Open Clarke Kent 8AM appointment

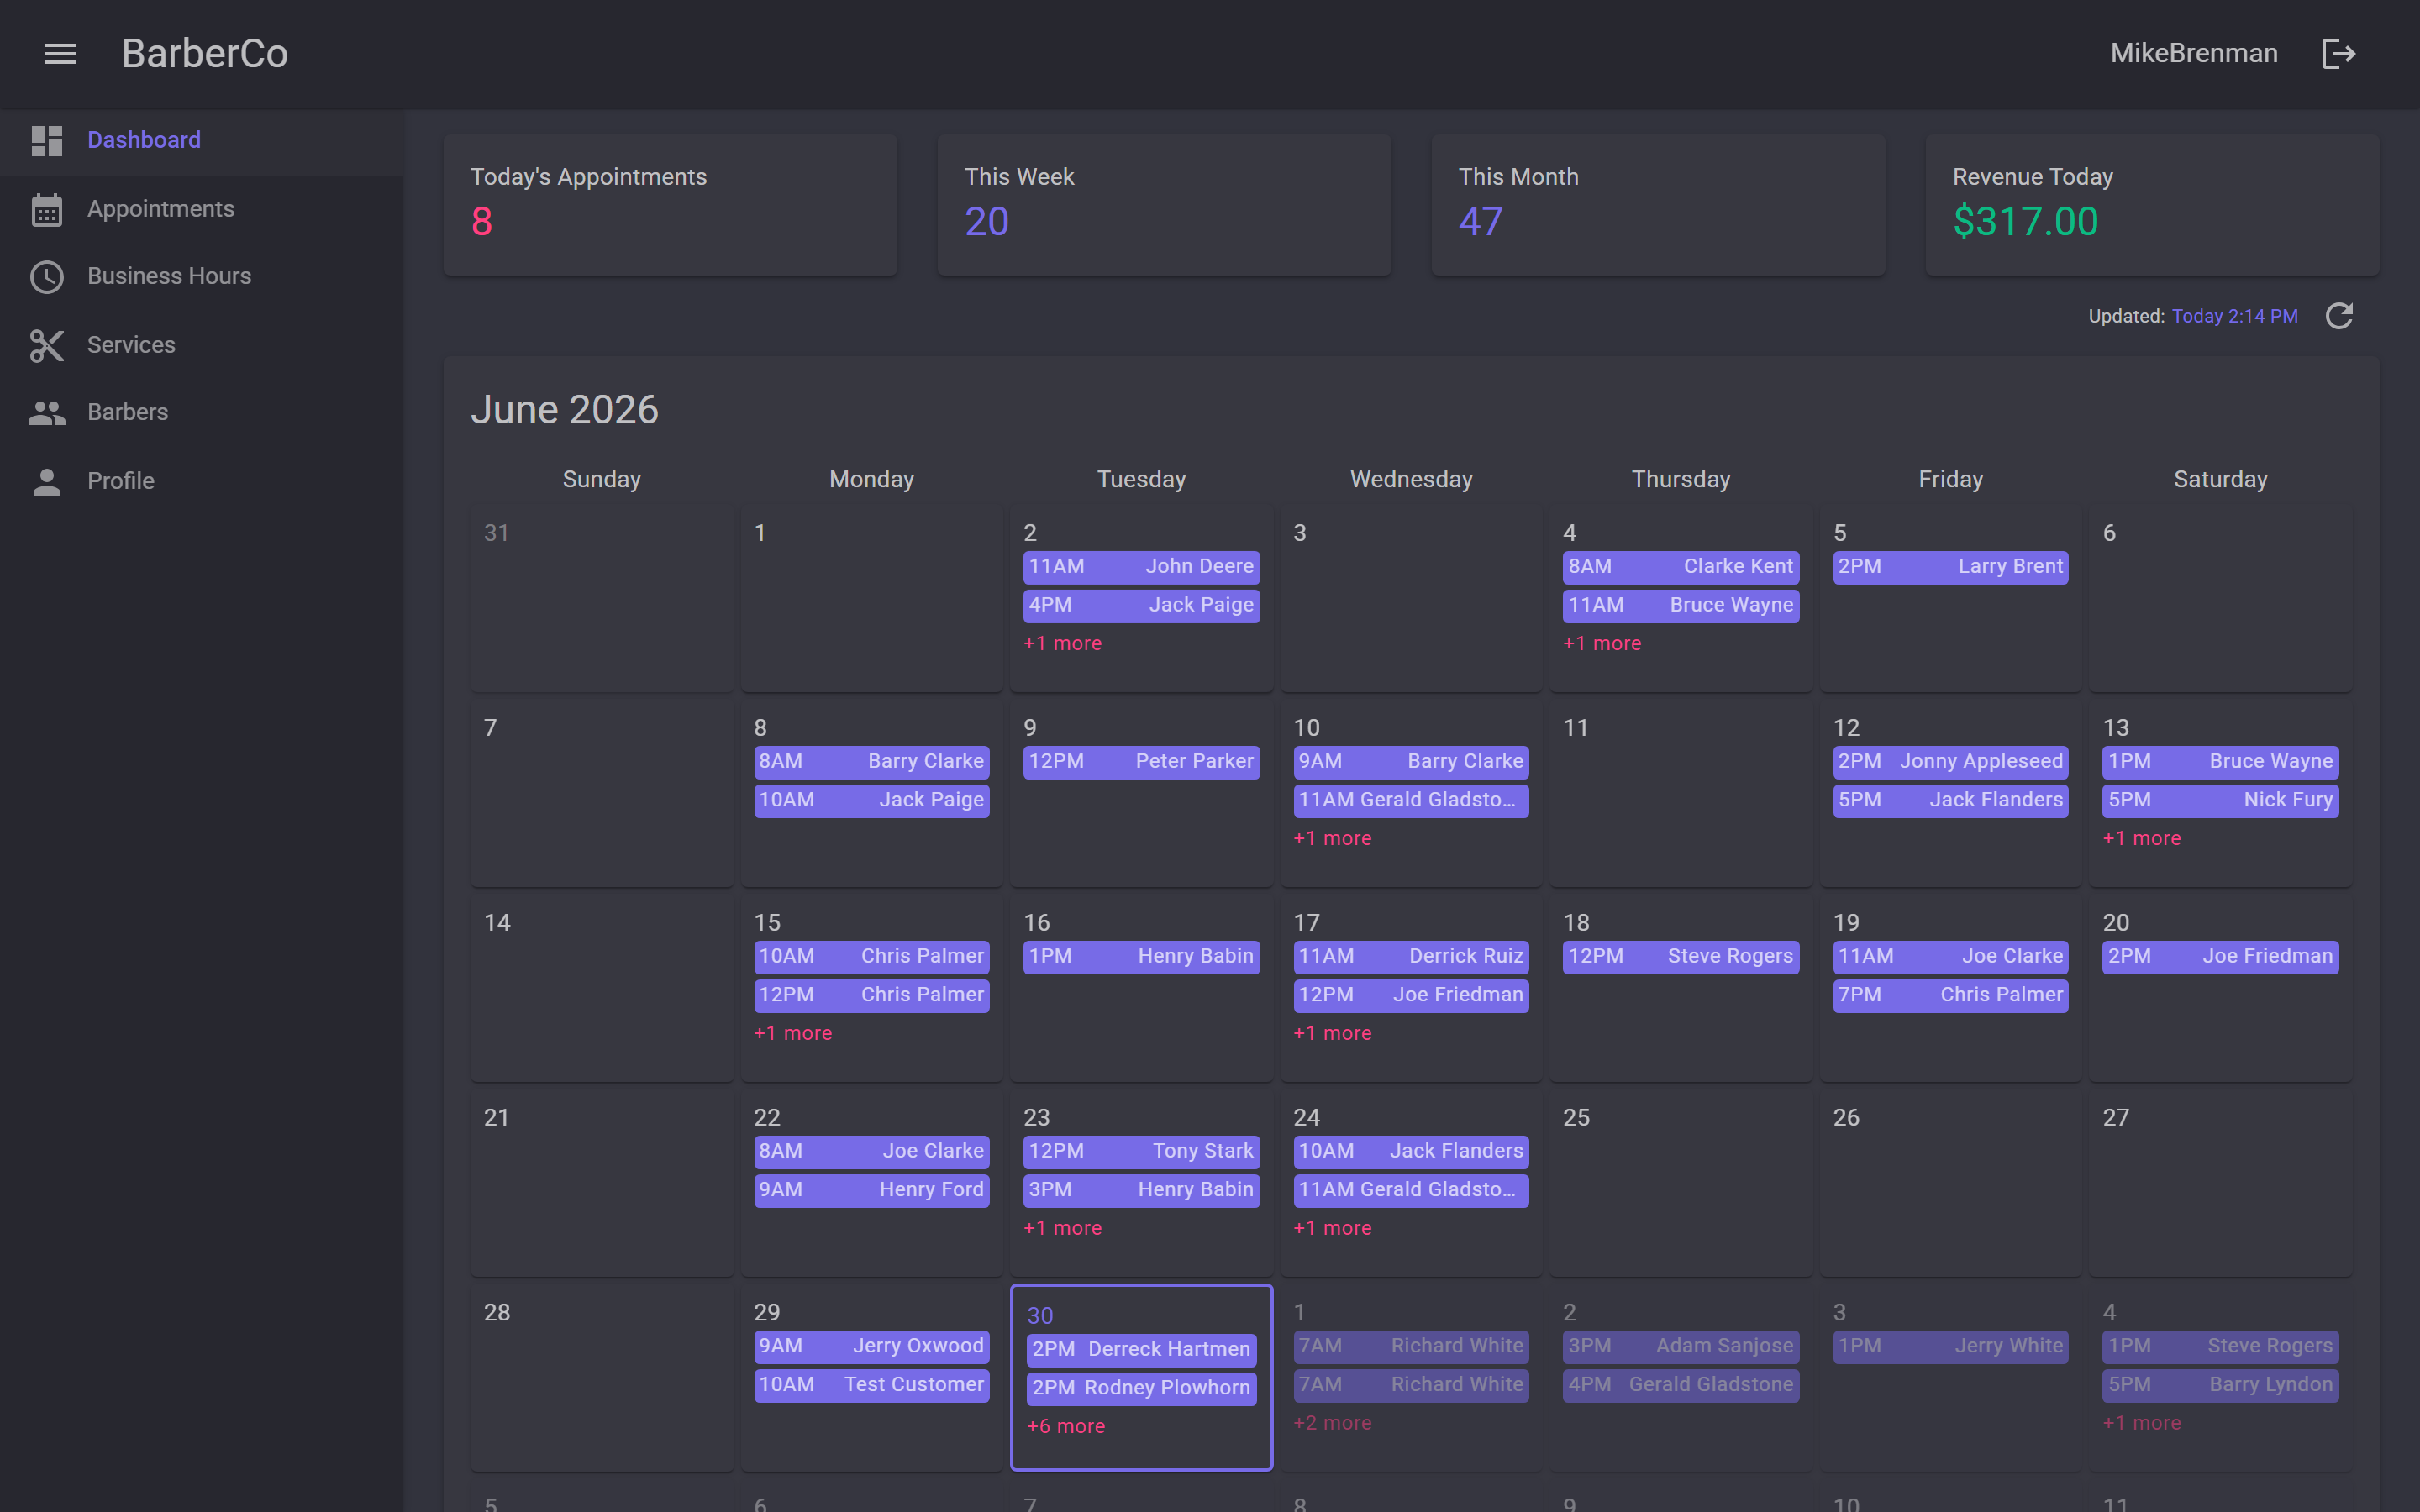point(1681,566)
